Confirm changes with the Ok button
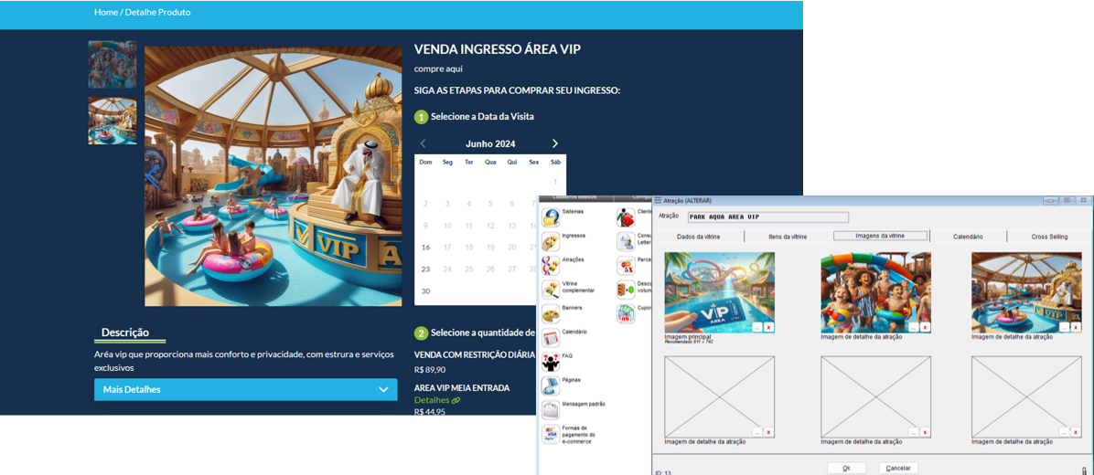The image size is (1094, 475). pos(845,468)
